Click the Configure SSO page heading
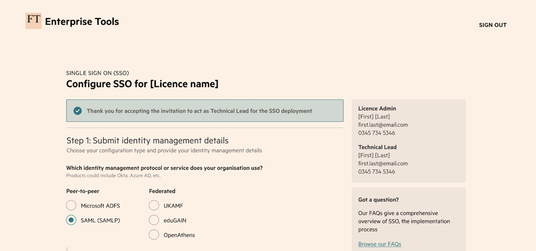The image size is (536, 251). tap(142, 84)
